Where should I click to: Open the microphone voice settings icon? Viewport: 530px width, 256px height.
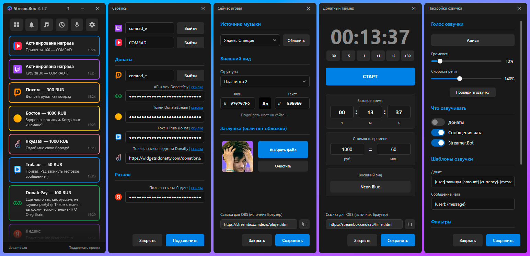pyautogui.click(x=77, y=25)
